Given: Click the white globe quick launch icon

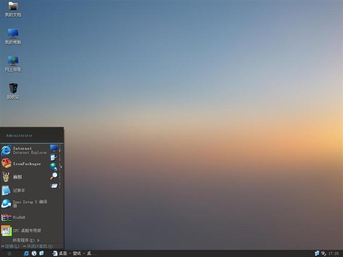Looking at the screenshot, I should [34, 253].
